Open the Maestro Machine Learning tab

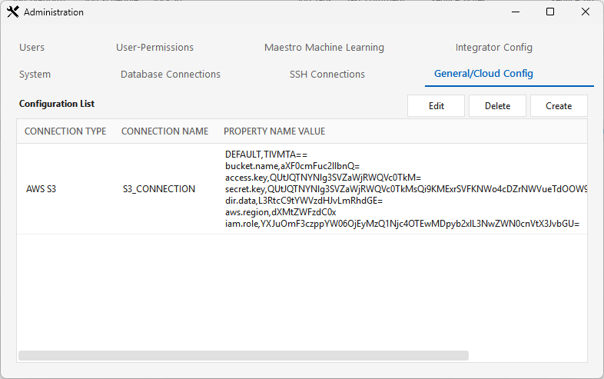pos(324,48)
